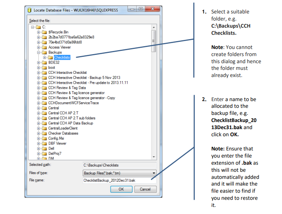Click the folder tree scroll up arrow

pos(154,27)
